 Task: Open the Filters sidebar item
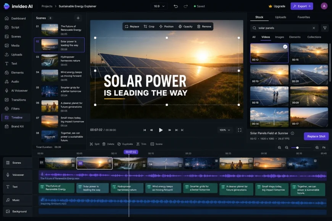click(x=15, y=109)
